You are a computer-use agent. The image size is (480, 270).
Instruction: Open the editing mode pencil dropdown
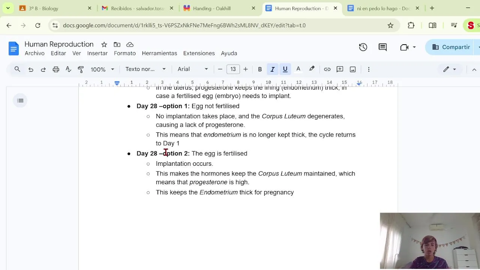(449, 69)
